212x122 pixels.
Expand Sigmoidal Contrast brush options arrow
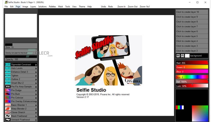click(36, 65)
